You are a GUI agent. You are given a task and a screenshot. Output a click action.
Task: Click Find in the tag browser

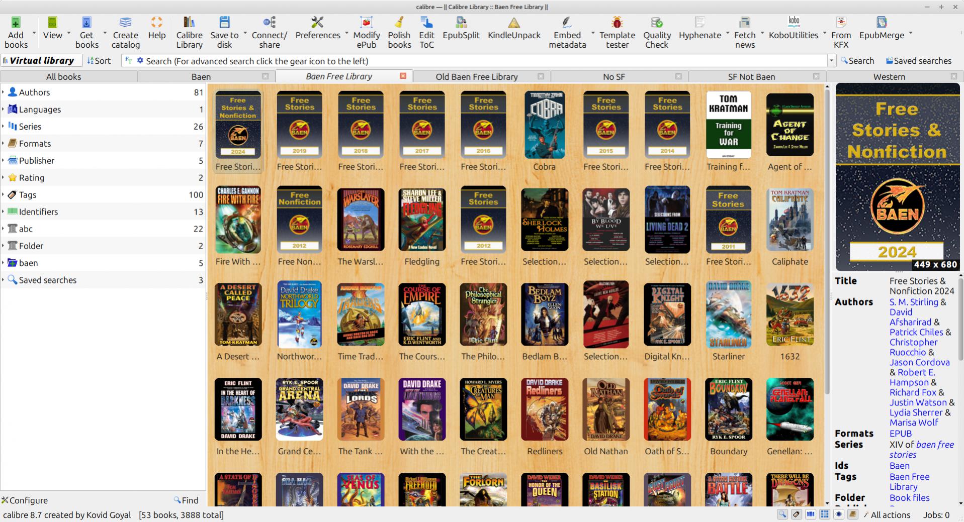click(186, 500)
